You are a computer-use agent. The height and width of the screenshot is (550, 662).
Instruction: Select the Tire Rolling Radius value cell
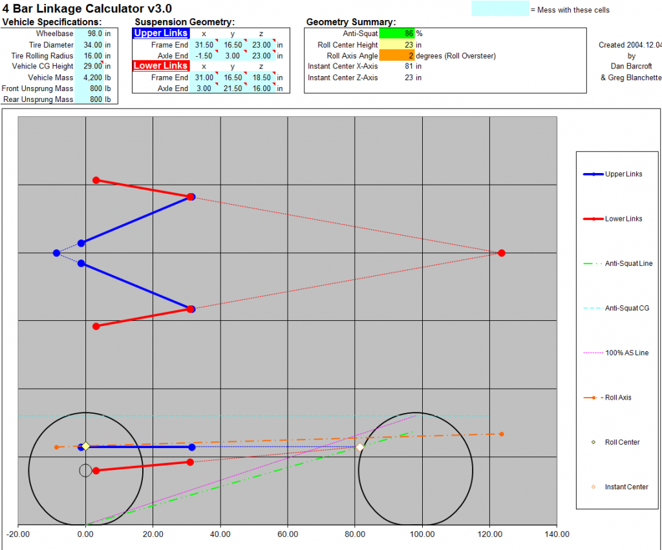click(89, 56)
